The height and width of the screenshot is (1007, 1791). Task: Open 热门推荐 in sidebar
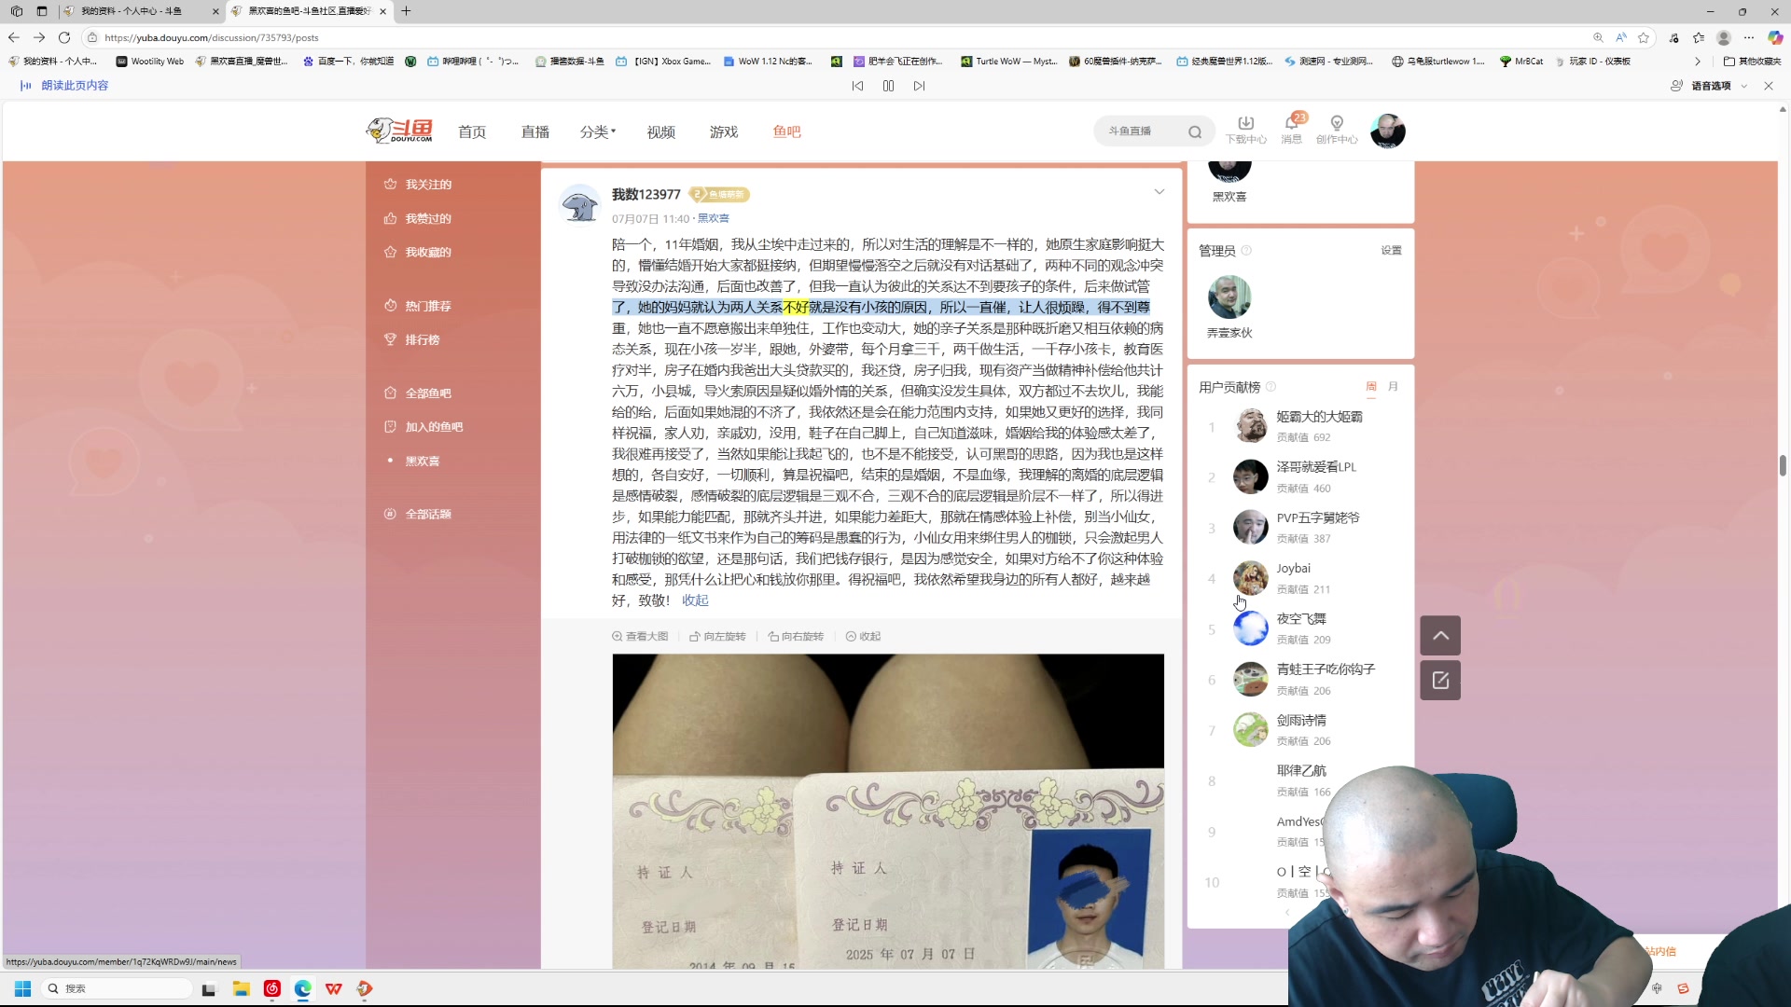(x=418, y=306)
